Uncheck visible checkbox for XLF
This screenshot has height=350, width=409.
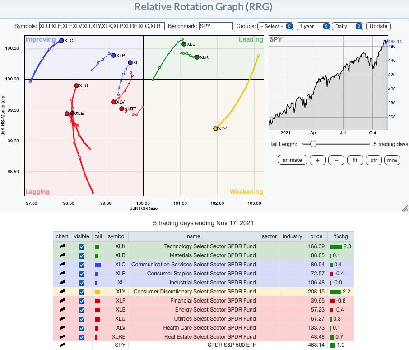tap(82, 301)
